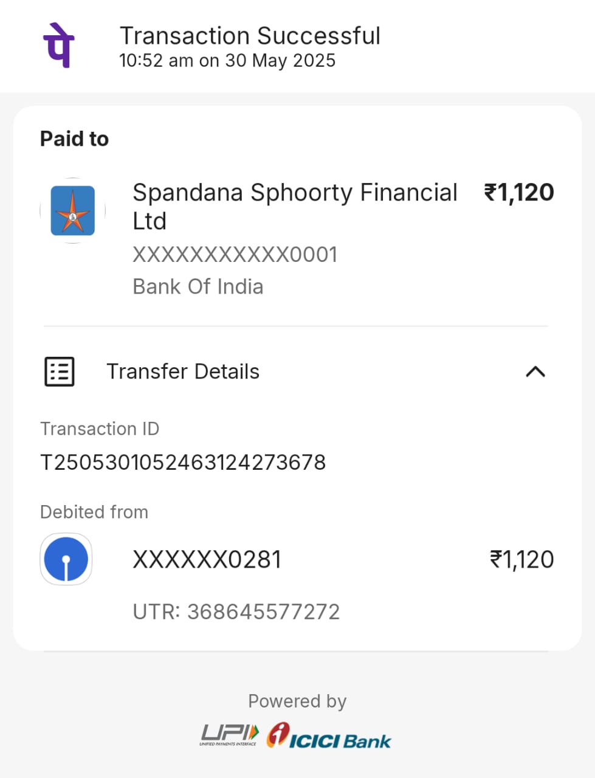Click the masked payee account number ending 0001
This screenshot has width=595, height=778.
pyautogui.click(x=235, y=255)
